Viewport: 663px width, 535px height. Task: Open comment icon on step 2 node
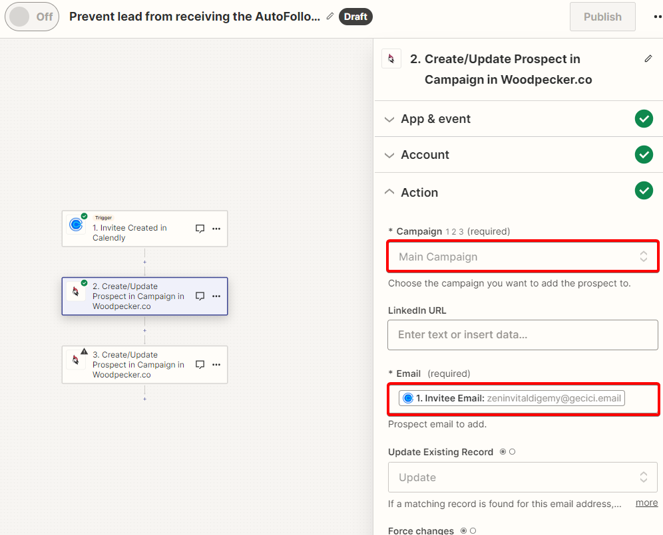pyautogui.click(x=200, y=296)
